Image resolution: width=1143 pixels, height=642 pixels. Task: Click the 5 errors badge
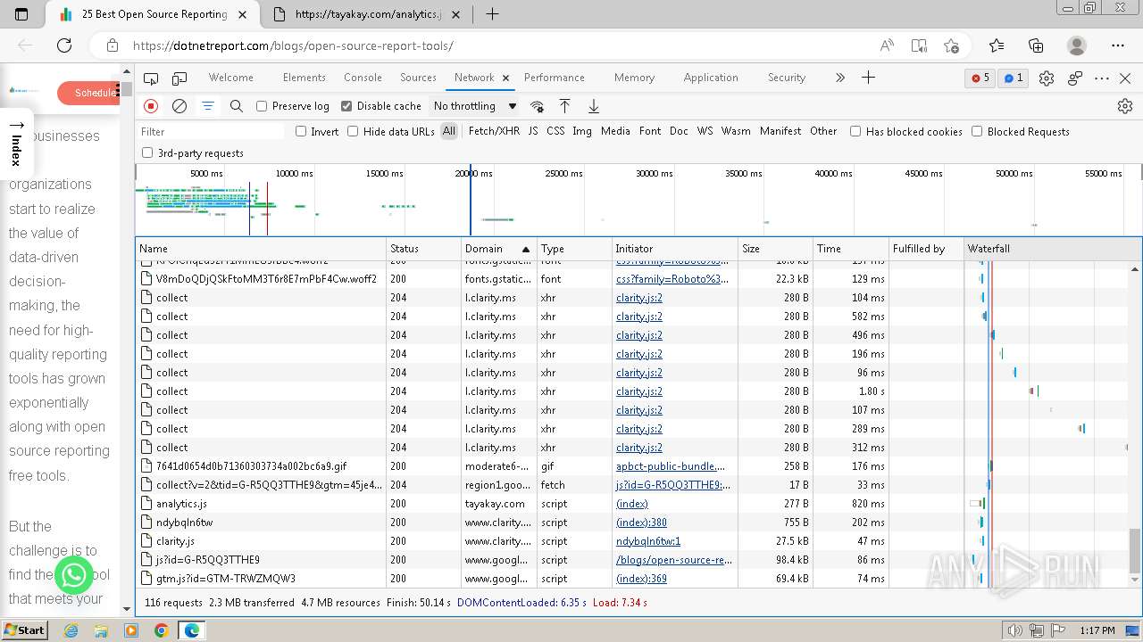coord(980,78)
